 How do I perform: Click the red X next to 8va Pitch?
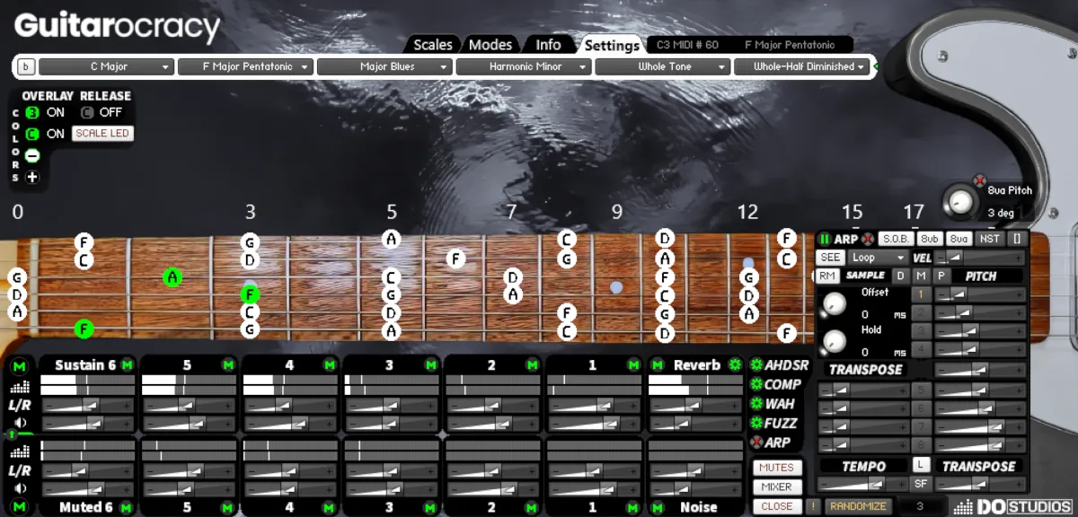point(980,180)
